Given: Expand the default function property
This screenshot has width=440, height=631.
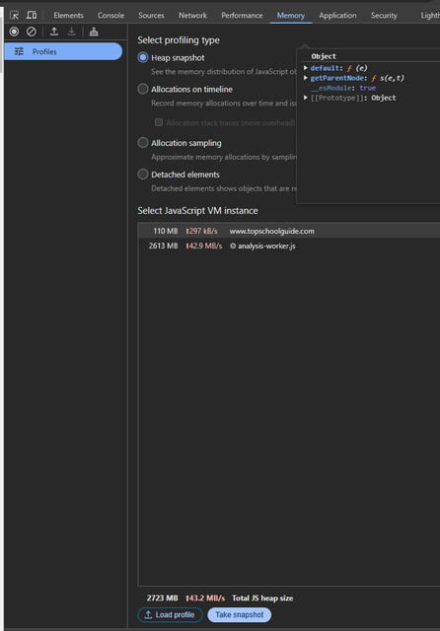Looking at the screenshot, I should (x=306, y=68).
